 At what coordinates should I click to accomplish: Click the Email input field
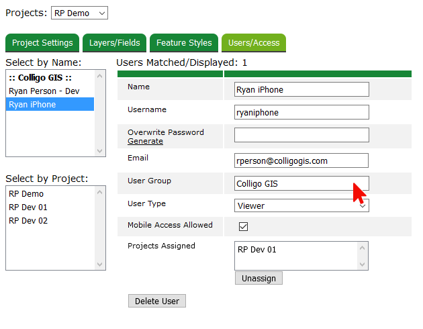click(301, 160)
